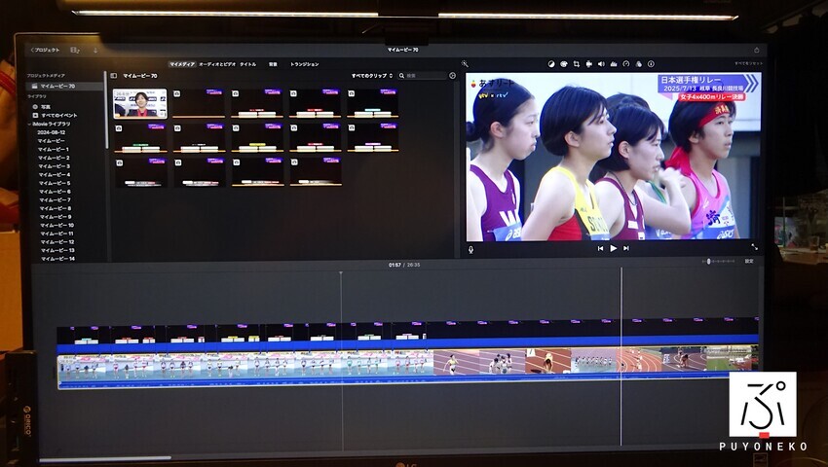Toggle fullscreen playback icon
The width and height of the screenshot is (828, 467).
(755, 247)
